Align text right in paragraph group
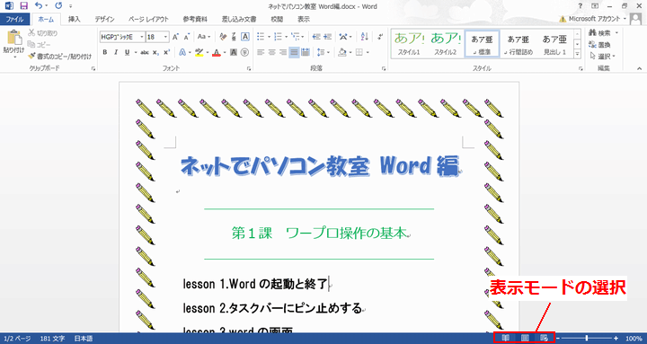The height and width of the screenshot is (344, 647). (x=283, y=52)
